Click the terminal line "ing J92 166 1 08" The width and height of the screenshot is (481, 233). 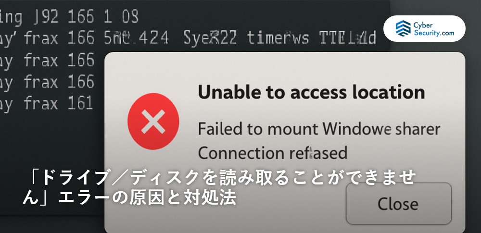69,17
